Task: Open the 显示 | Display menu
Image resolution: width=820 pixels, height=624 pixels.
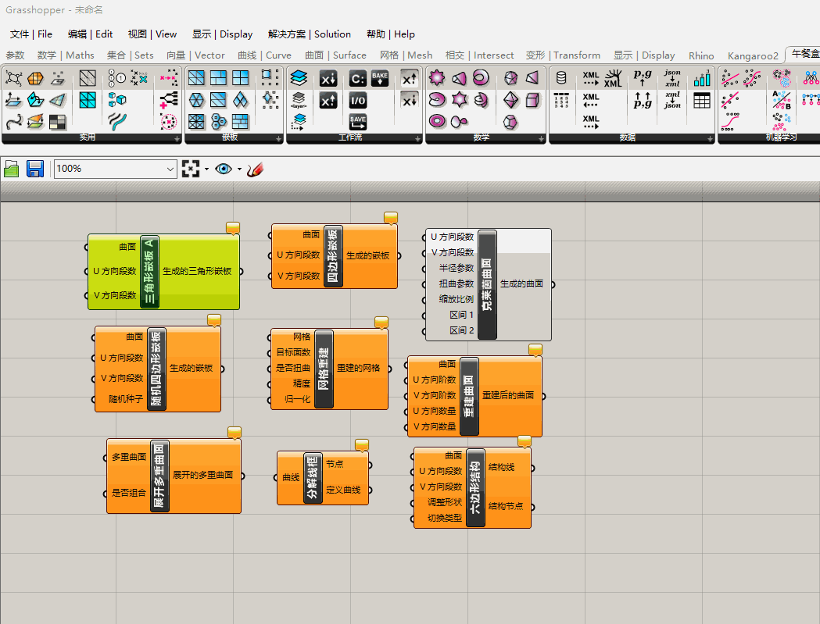Action: click(222, 34)
